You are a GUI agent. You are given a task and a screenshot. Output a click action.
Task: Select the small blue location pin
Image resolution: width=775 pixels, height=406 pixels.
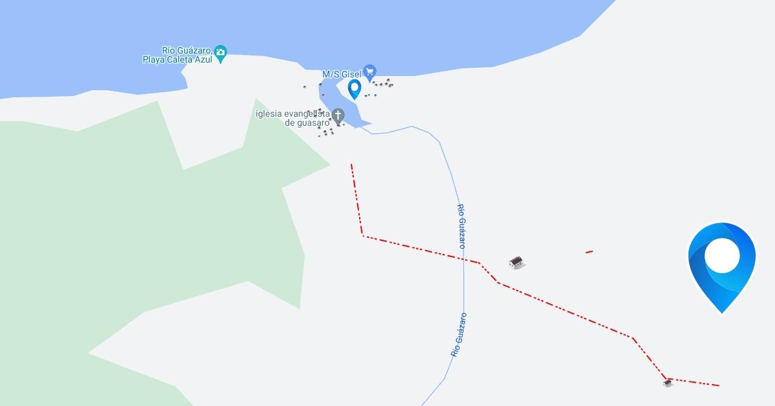(x=354, y=90)
